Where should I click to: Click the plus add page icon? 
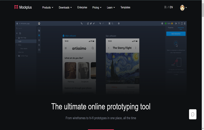[17, 33]
